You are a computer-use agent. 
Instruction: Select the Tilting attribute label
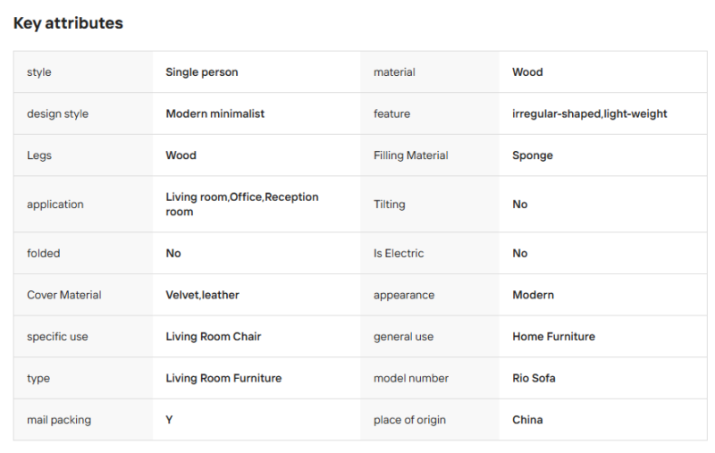click(389, 205)
